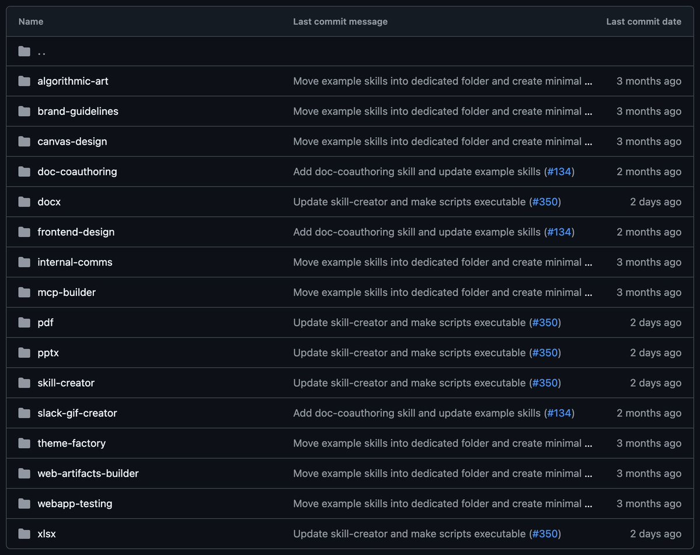Click the folder icon beside webapp-testing

(24, 504)
